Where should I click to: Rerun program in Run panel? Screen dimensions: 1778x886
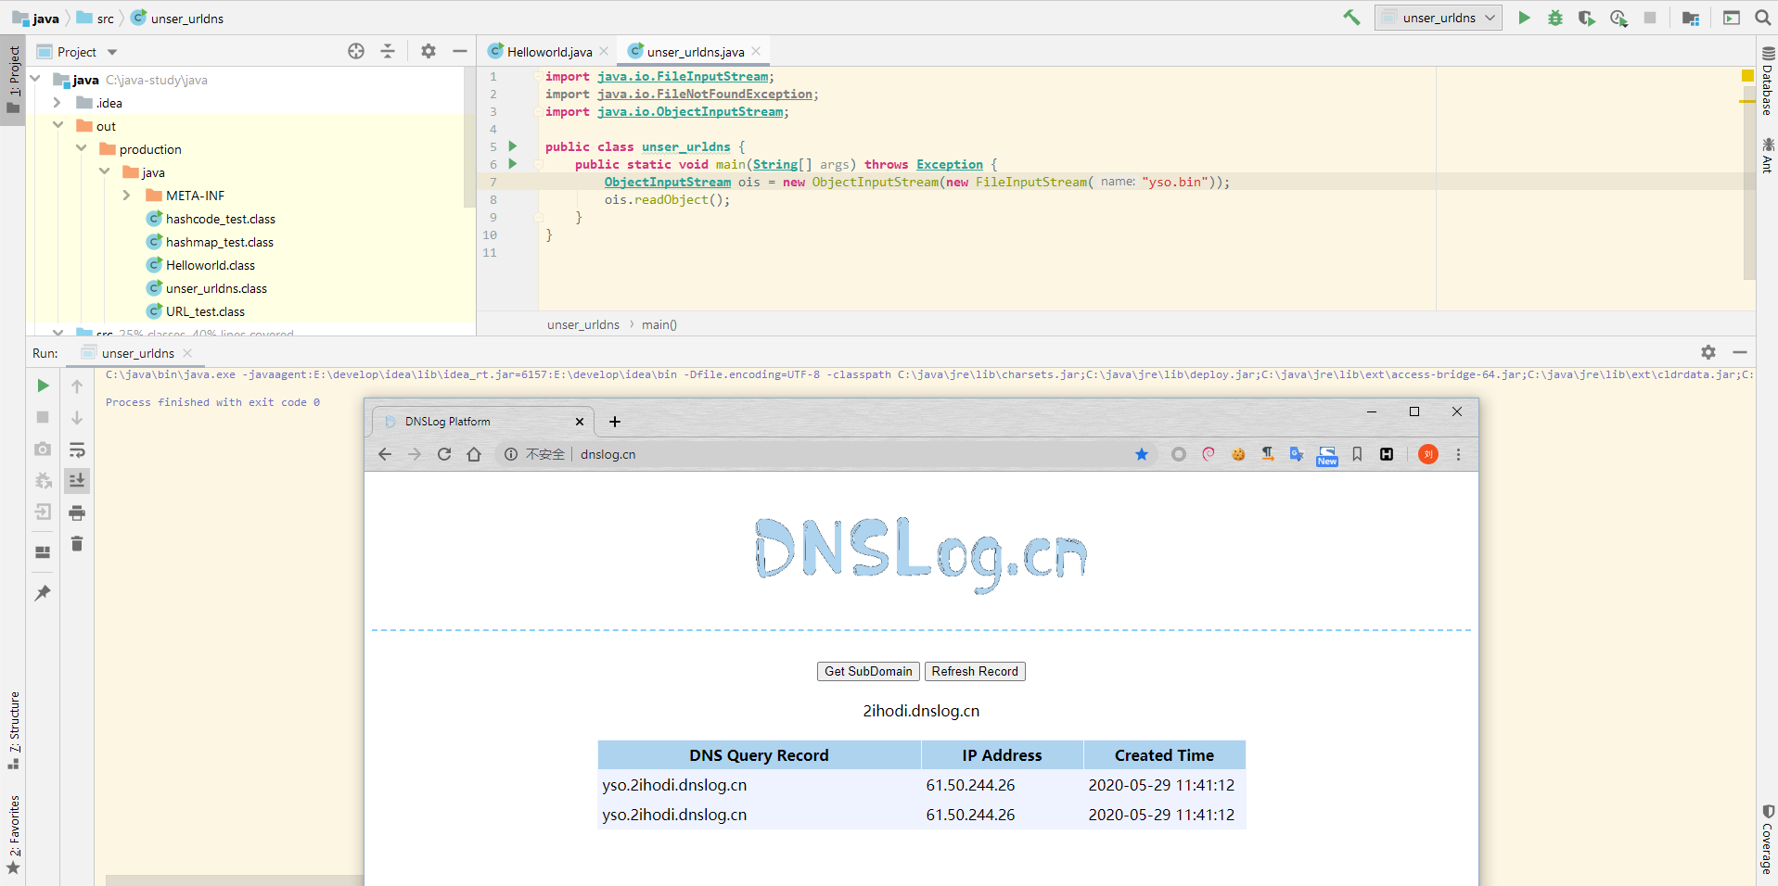(x=43, y=386)
